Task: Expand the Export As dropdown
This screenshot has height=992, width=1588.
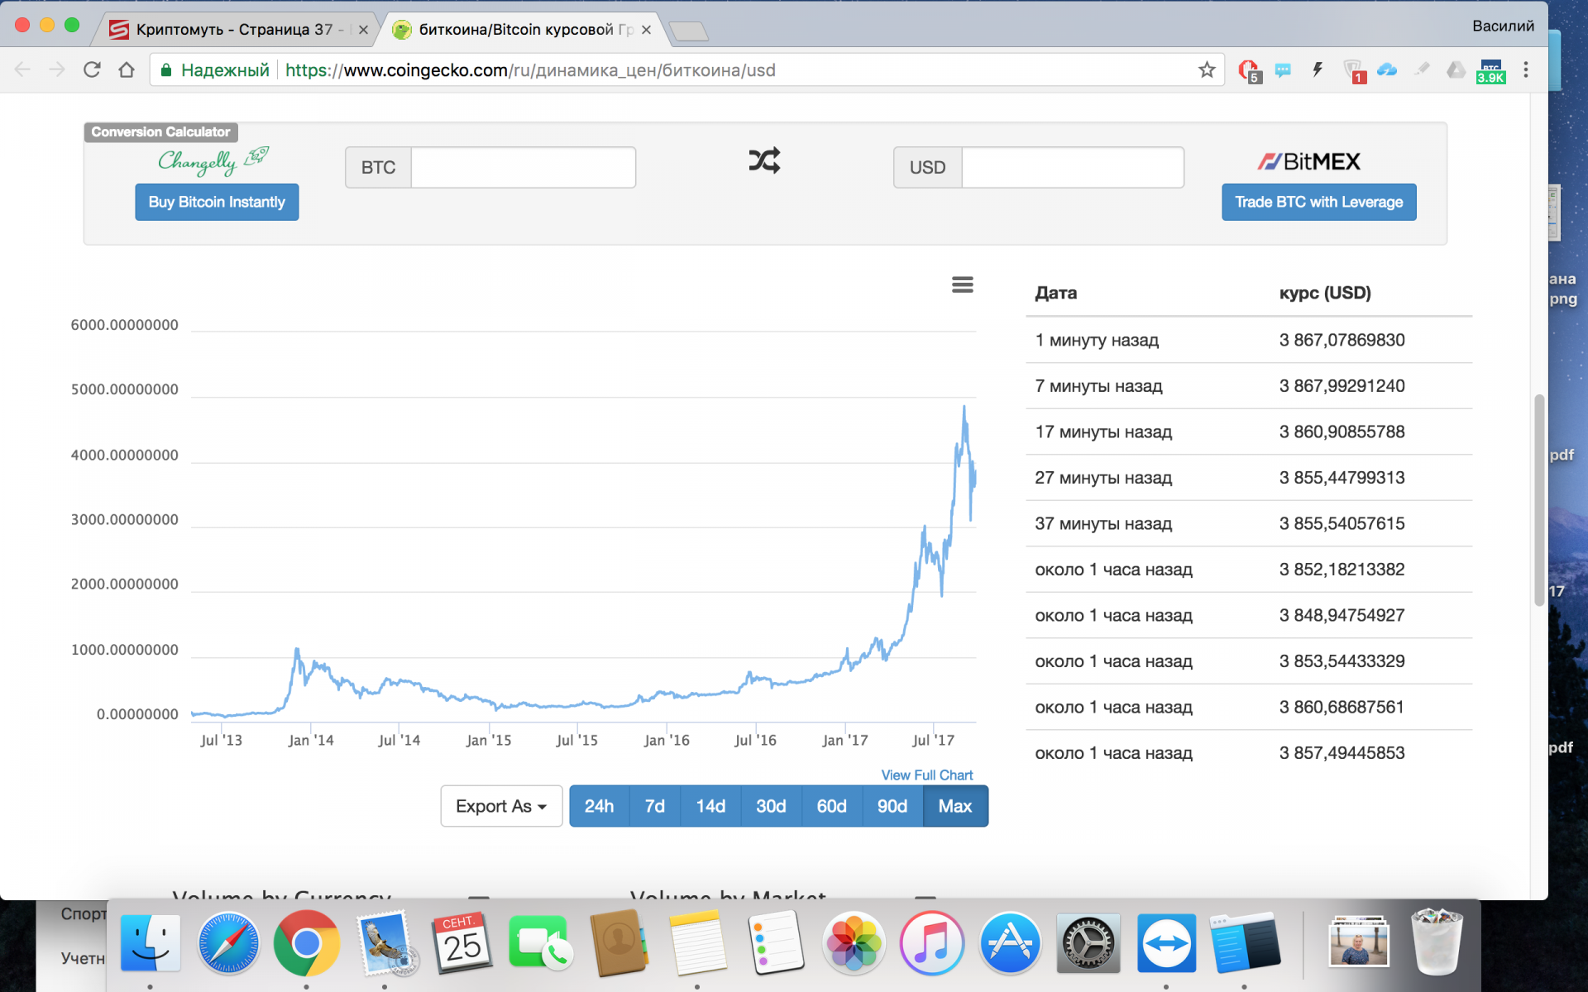Action: pos(501,806)
